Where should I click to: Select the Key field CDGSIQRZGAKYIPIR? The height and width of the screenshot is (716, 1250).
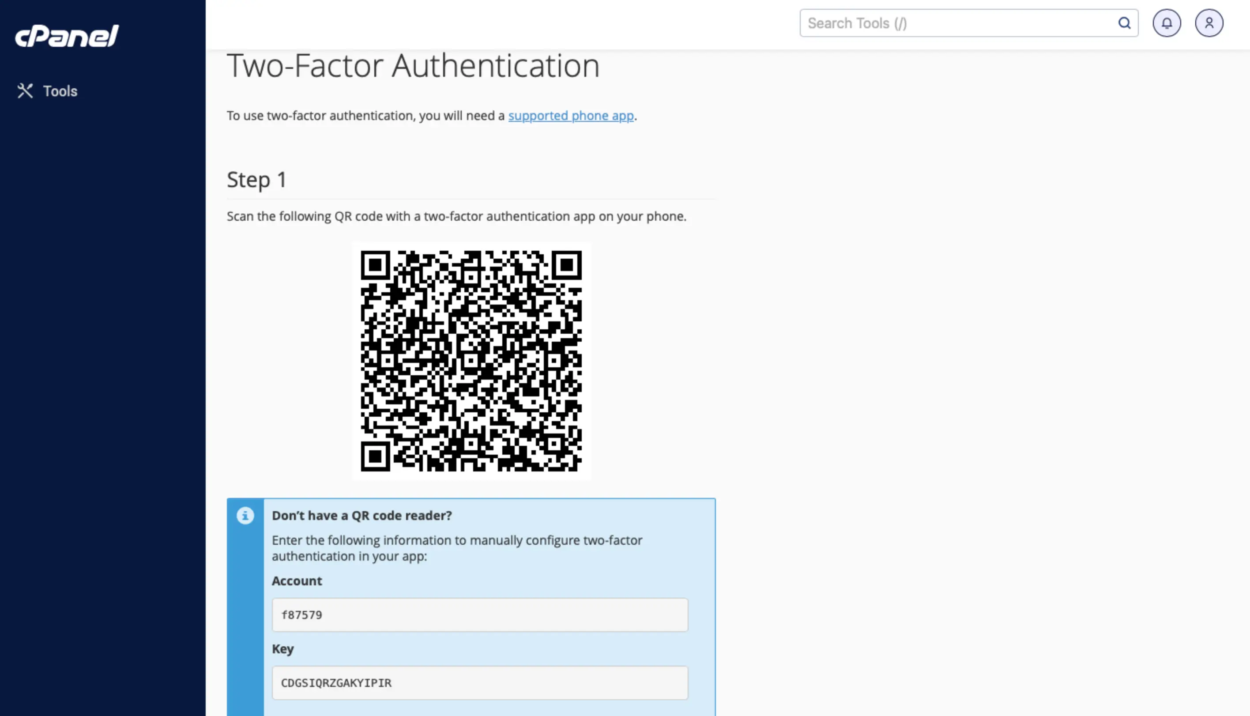480,682
